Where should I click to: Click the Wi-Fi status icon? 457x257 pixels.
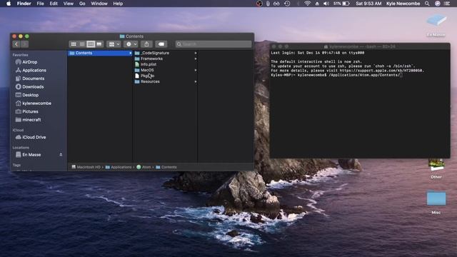pyautogui.click(x=308, y=4)
